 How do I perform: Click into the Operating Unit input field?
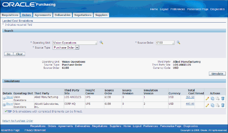[x=75, y=43]
